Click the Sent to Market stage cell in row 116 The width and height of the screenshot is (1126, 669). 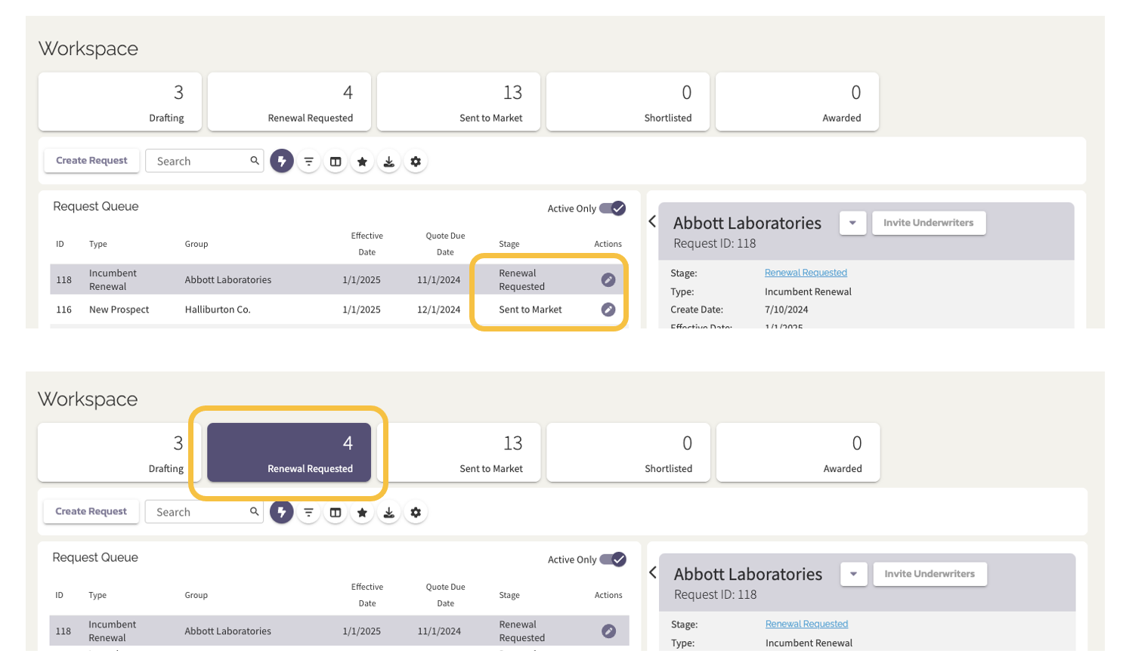tap(531, 310)
